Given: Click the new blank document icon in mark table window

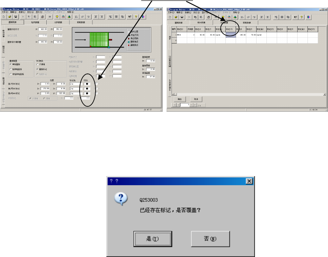Looking at the screenshot, I should pyautogui.click(x=170, y=17).
